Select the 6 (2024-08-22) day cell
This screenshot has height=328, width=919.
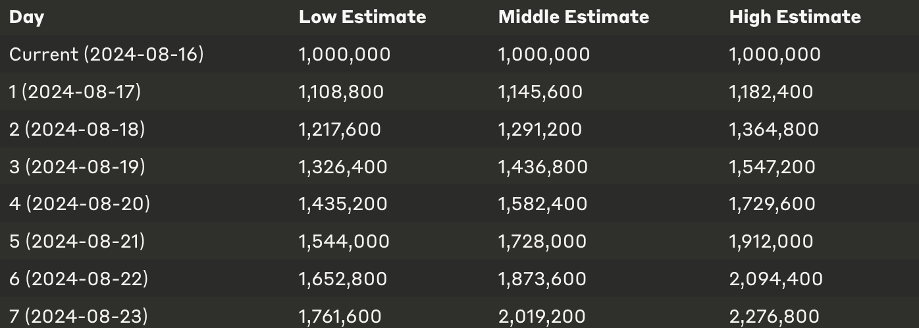click(78, 279)
